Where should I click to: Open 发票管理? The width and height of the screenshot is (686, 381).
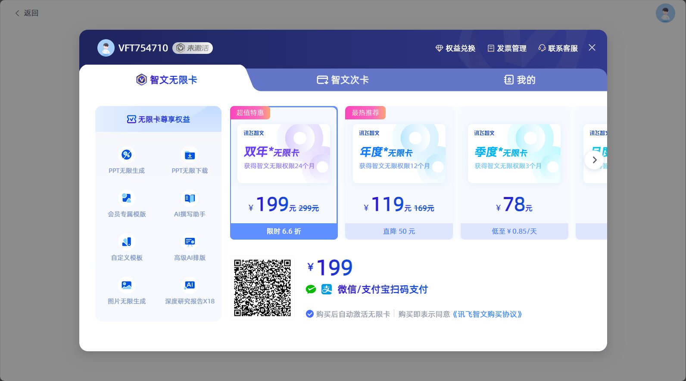(507, 48)
